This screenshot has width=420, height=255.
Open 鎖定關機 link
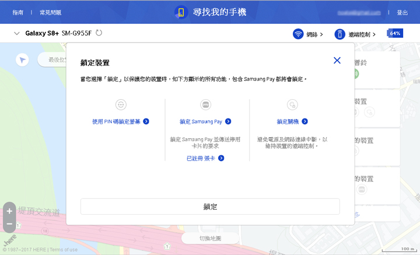(x=288, y=121)
